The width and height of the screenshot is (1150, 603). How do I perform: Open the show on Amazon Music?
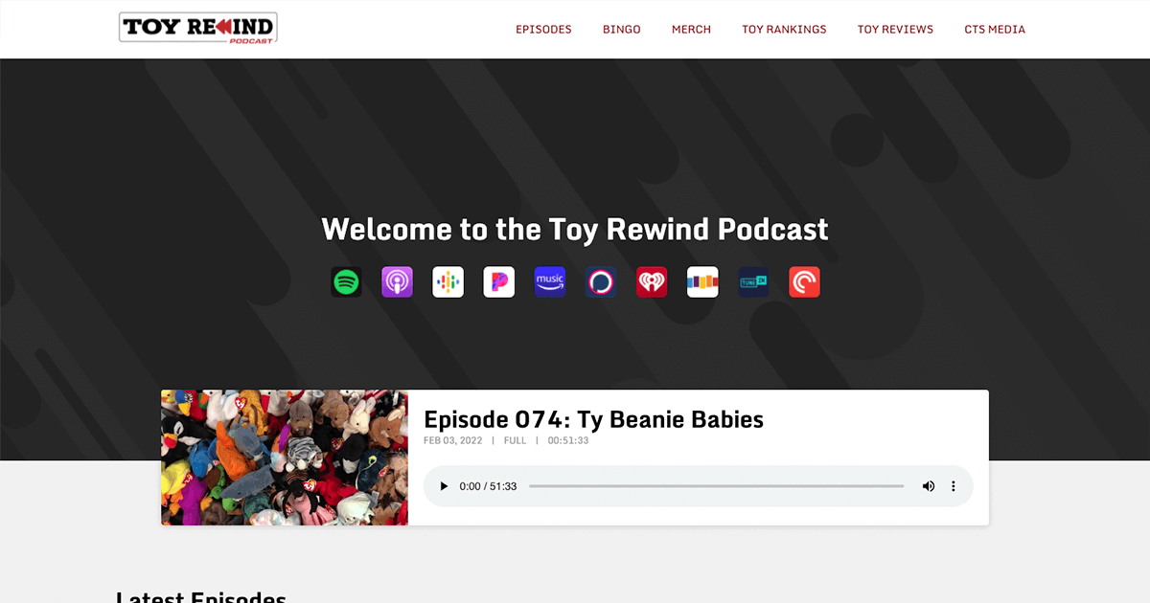pos(549,281)
